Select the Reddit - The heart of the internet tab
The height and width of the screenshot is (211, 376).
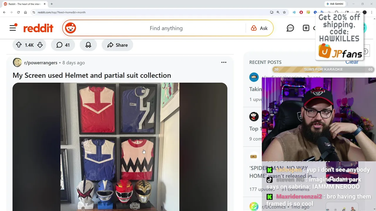click(24, 4)
